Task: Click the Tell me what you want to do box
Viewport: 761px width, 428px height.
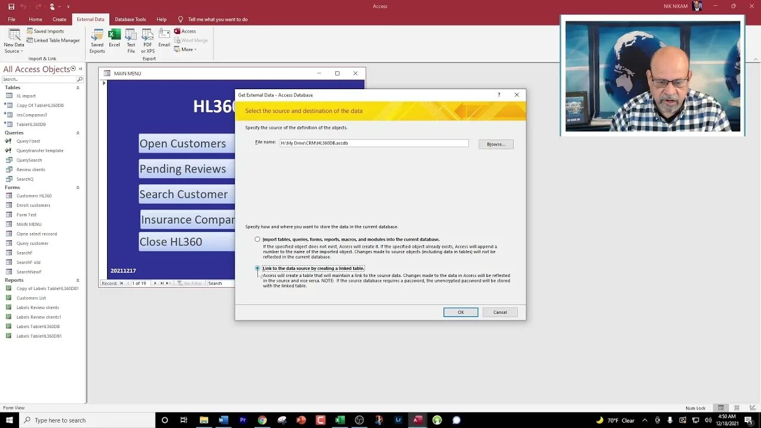Action: click(213, 19)
